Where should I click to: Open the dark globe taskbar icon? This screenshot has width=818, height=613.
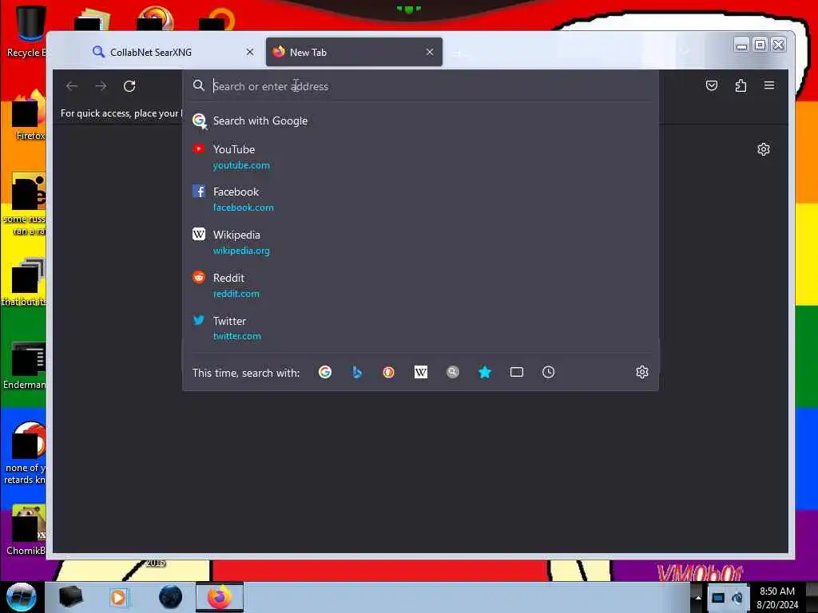tap(170, 597)
